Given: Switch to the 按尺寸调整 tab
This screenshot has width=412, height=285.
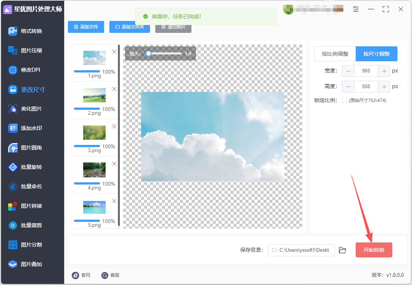Looking at the screenshot, I should (377, 54).
